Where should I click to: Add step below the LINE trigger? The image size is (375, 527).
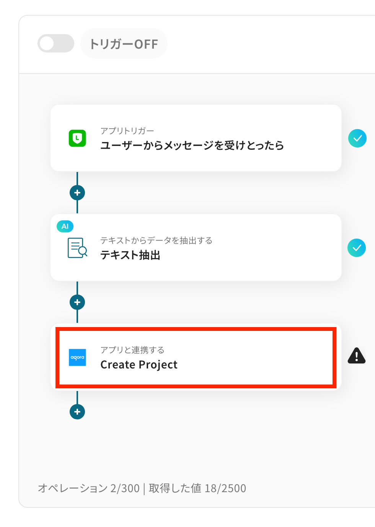tap(77, 193)
